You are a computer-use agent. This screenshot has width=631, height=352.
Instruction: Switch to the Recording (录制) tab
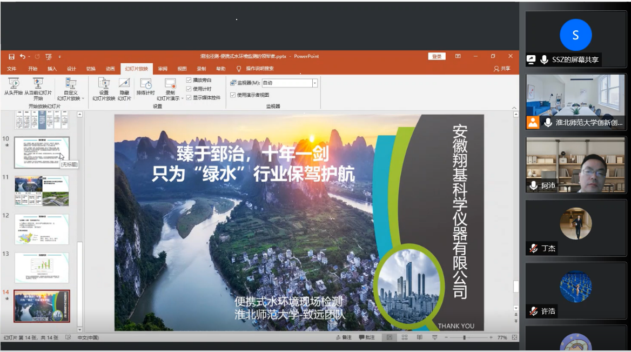coord(201,69)
